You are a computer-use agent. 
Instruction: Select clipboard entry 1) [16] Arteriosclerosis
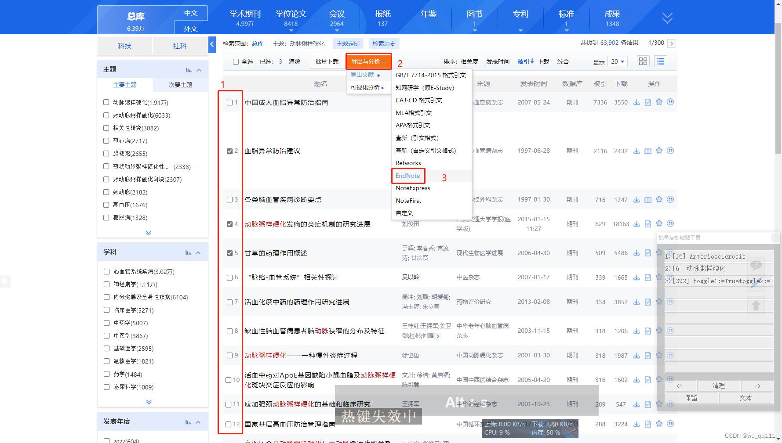(718, 256)
